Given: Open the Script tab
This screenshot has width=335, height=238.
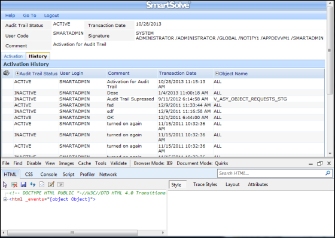Looking at the screenshot, I should click(68, 175).
